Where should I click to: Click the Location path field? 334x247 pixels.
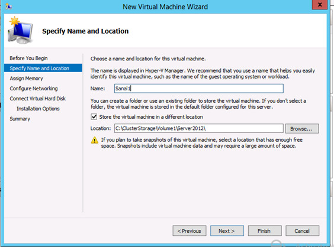(199, 128)
